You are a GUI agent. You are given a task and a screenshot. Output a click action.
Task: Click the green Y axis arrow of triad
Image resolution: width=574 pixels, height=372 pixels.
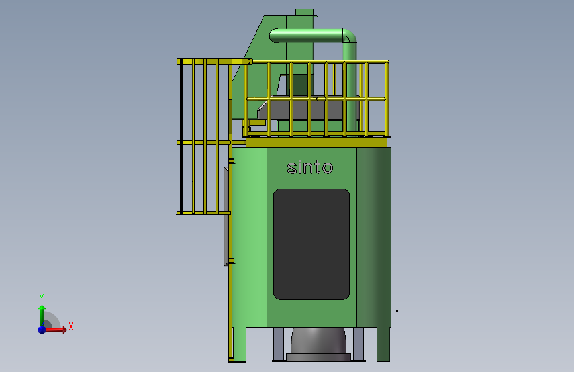pos(42,316)
